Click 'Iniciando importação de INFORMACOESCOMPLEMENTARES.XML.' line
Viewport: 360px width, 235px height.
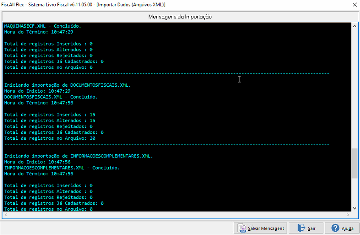tap(79, 156)
